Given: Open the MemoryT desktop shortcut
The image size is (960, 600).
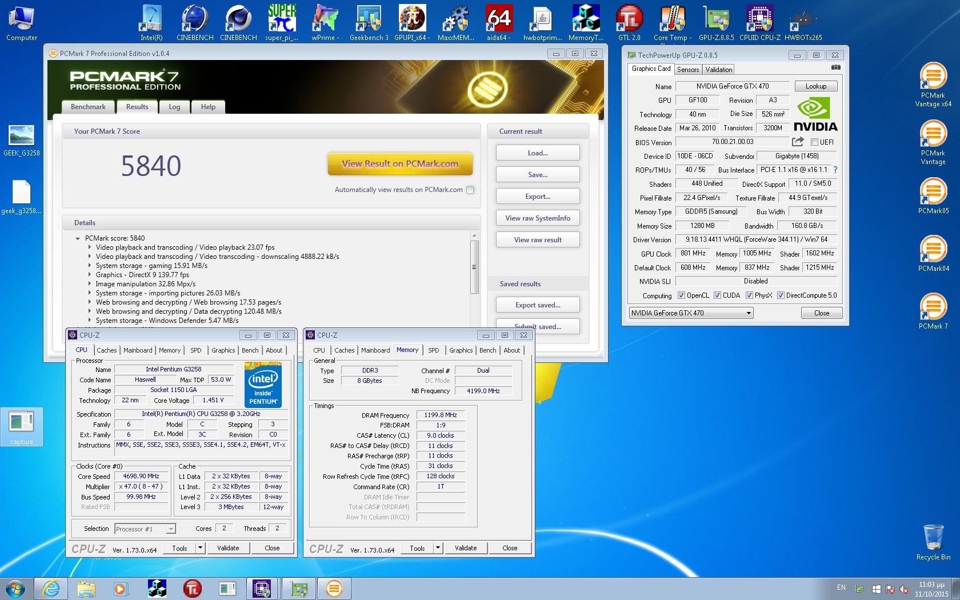Looking at the screenshot, I should click(x=586, y=23).
